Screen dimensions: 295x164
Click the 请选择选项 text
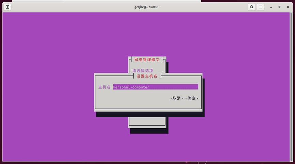click(x=143, y=70)
